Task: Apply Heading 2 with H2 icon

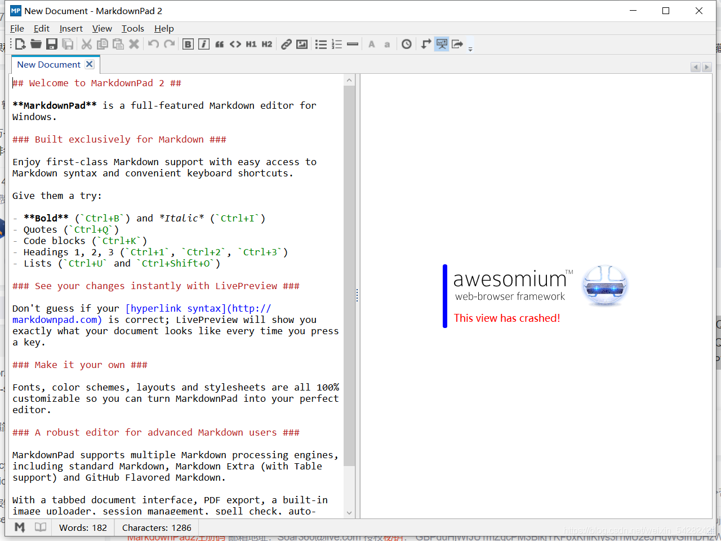Action: (x=267, y=44)
